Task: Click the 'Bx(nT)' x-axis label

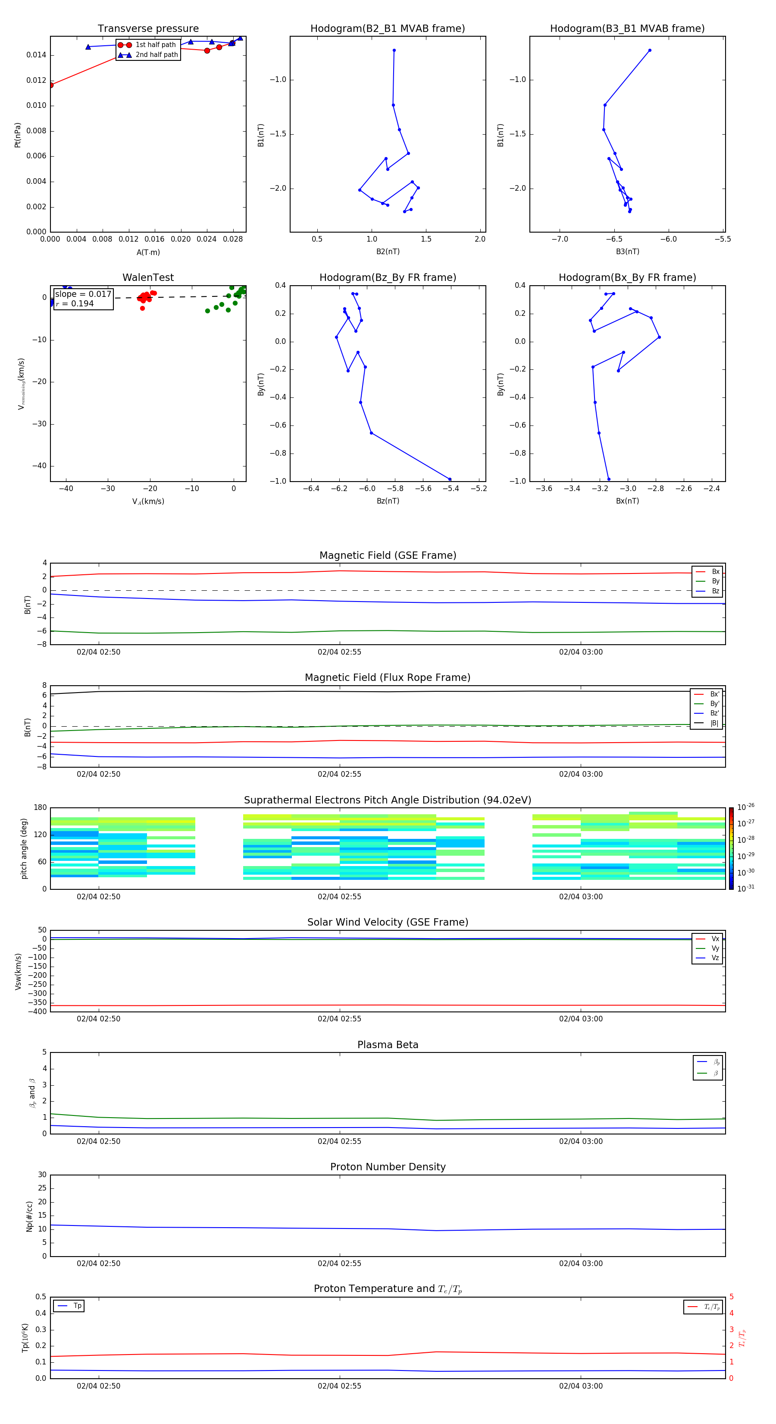Action: point(627,501)
